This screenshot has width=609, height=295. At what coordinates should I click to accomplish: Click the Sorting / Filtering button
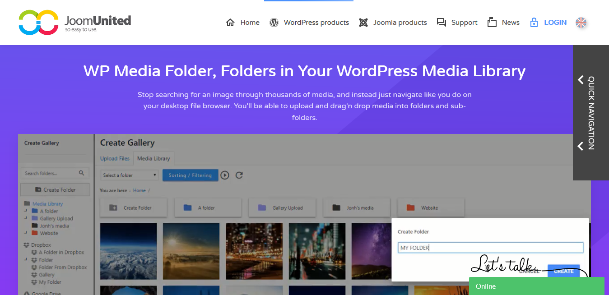190,175
